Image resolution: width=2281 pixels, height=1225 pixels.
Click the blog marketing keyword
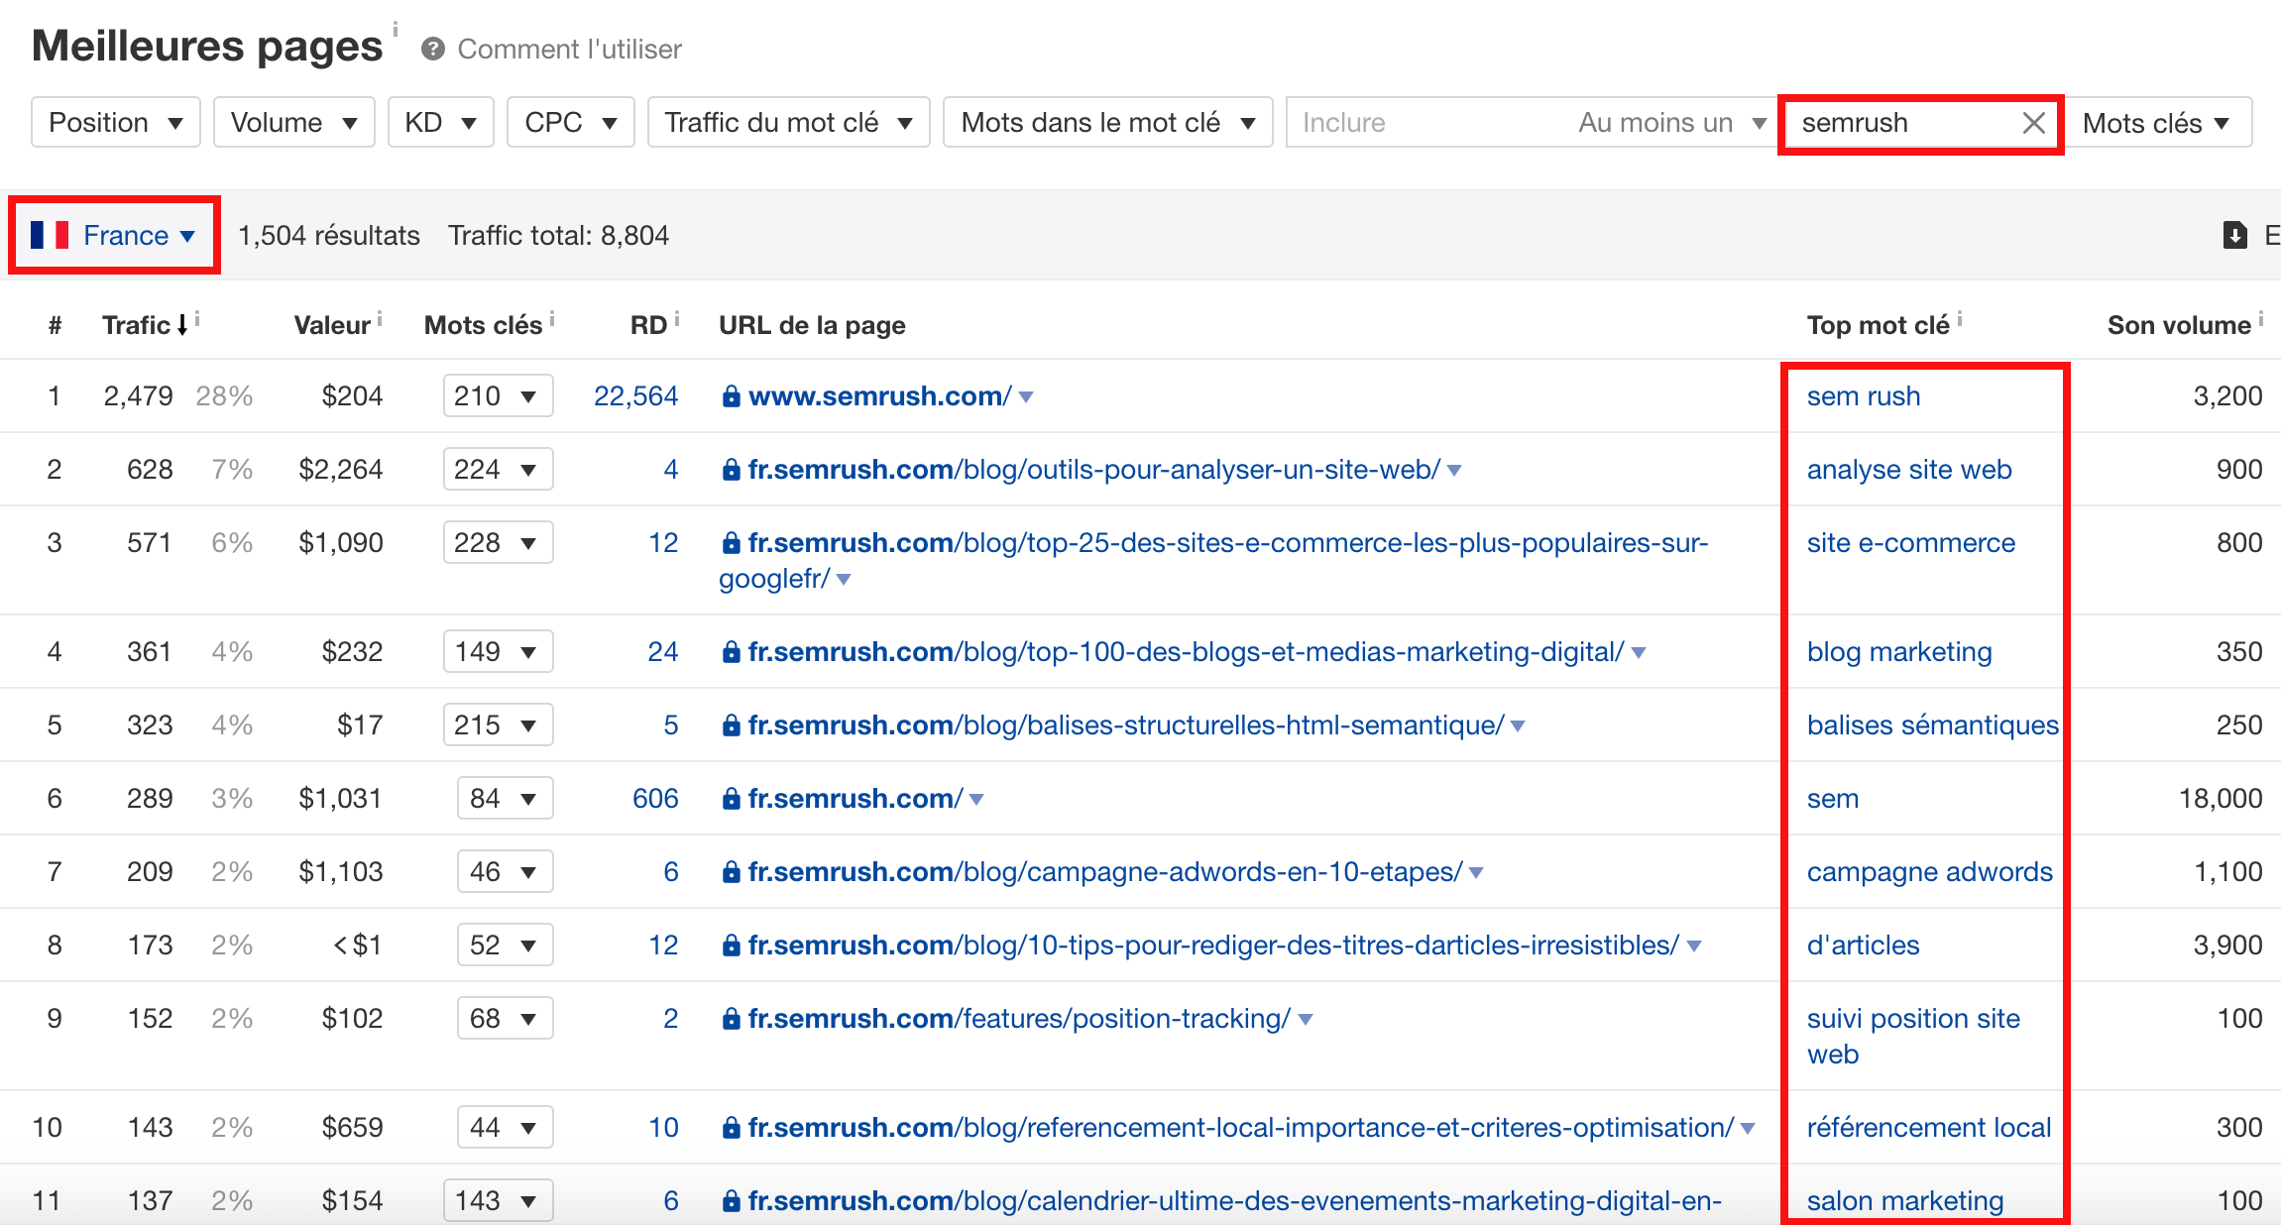(x=1899, y=652)
